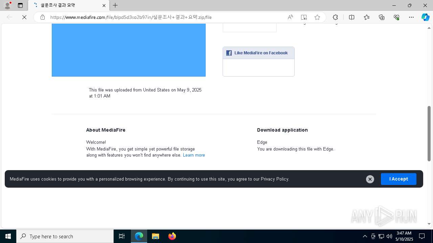Open the Windows Start menu

point(8,236)
